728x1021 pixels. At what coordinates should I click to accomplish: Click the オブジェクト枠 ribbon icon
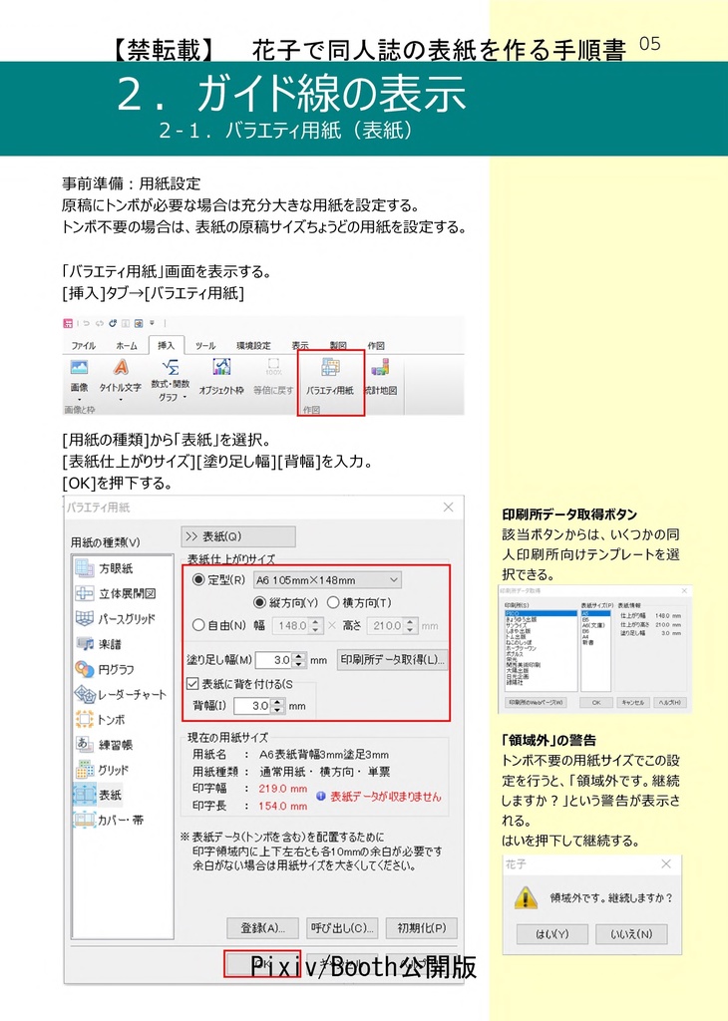[221, 367]
